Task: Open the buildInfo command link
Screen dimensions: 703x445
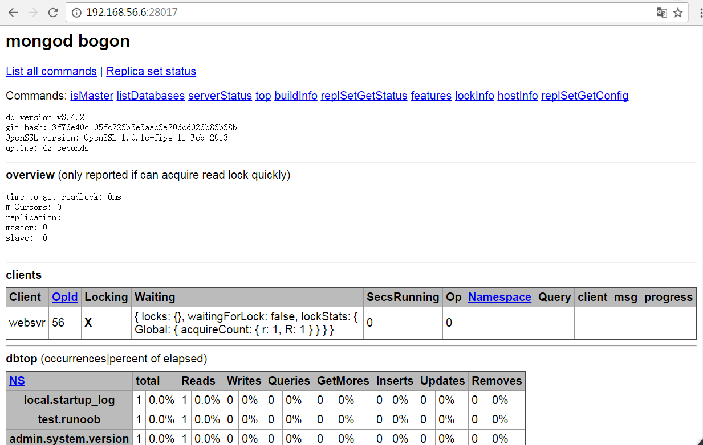Action: click(296, 96)
